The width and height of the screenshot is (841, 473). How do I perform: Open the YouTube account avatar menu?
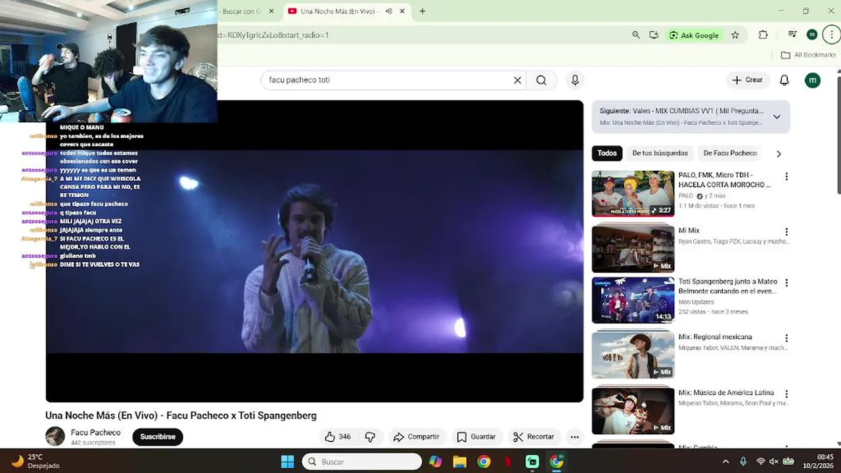813,80
